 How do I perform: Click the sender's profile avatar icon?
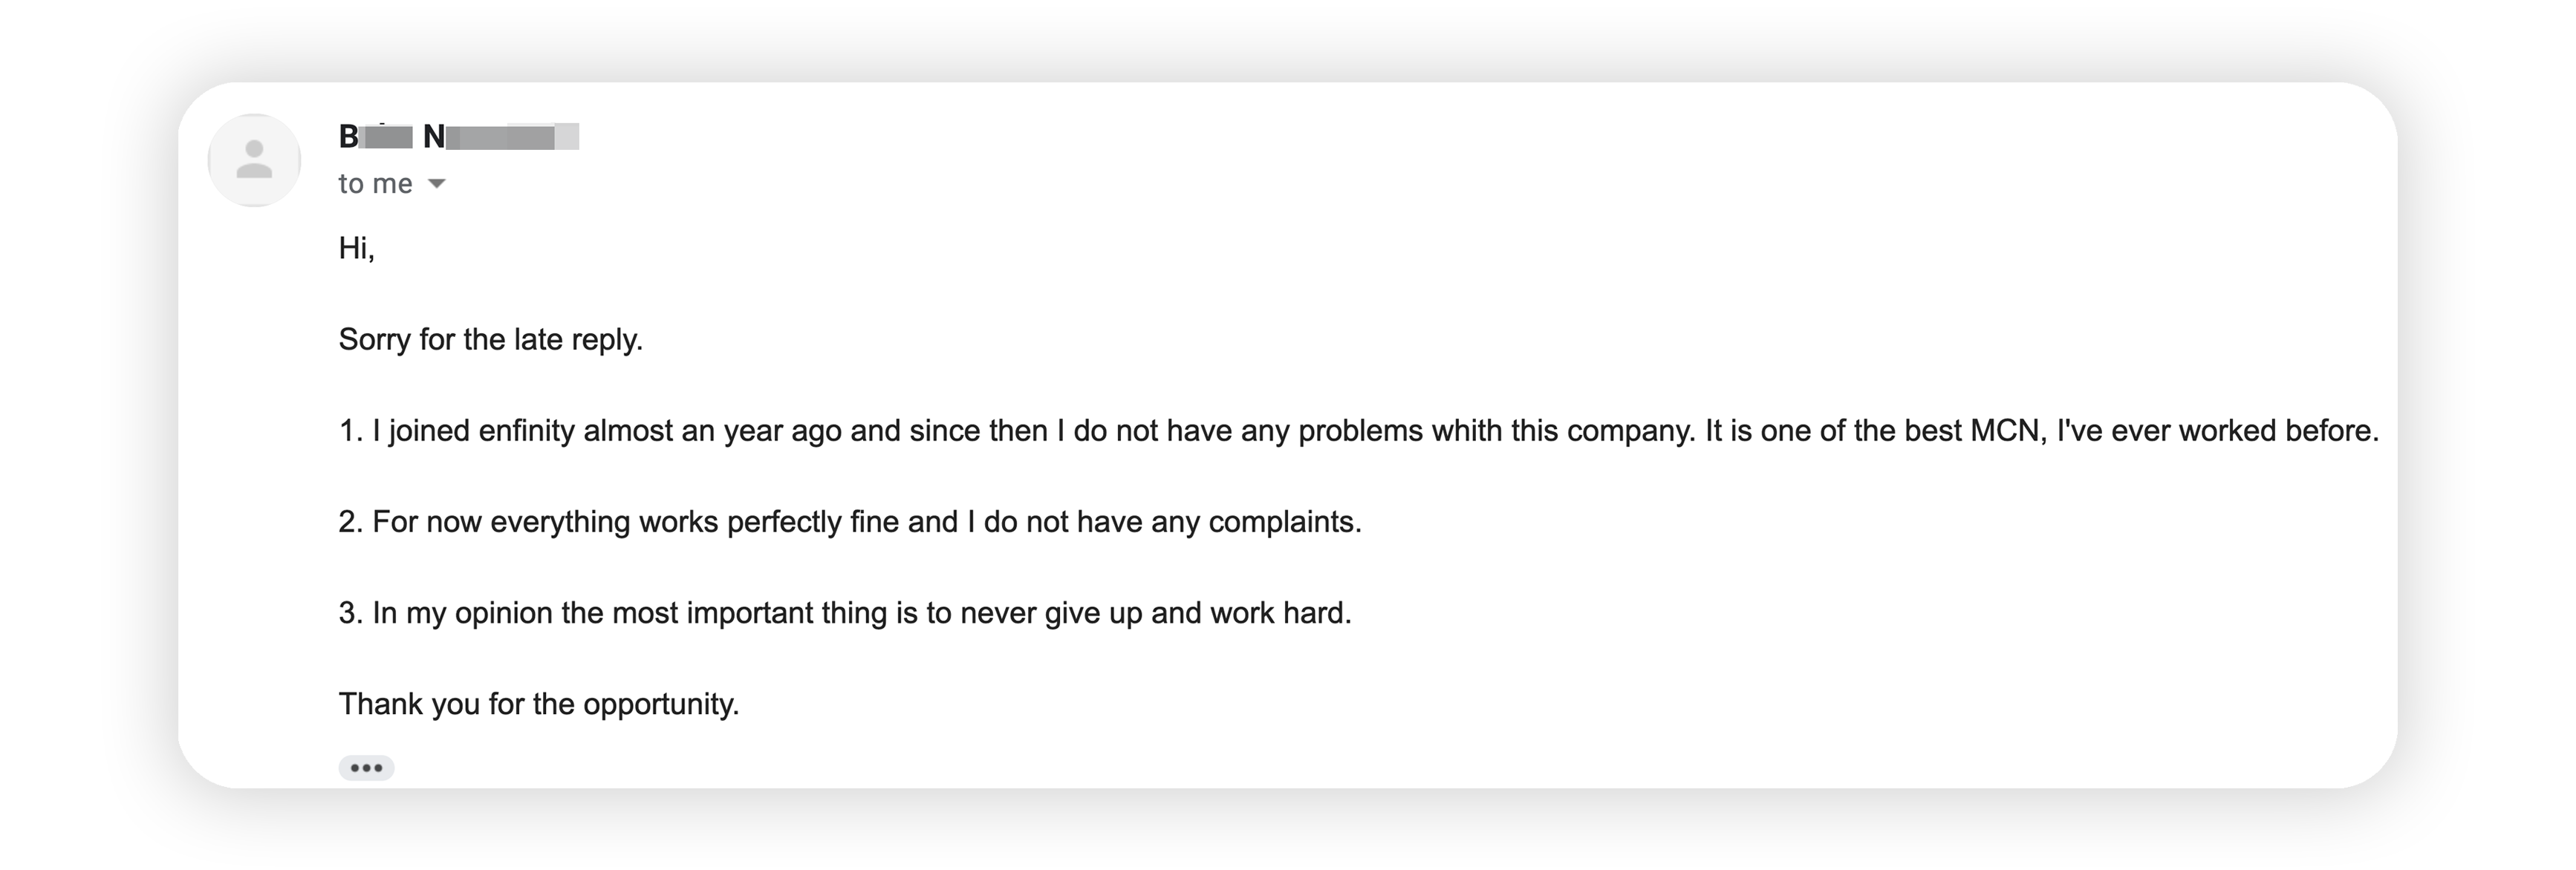coord(254,160)
